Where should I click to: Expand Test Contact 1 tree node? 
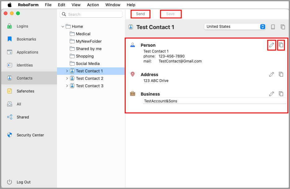pyautogui.click(x=67, y=71)
